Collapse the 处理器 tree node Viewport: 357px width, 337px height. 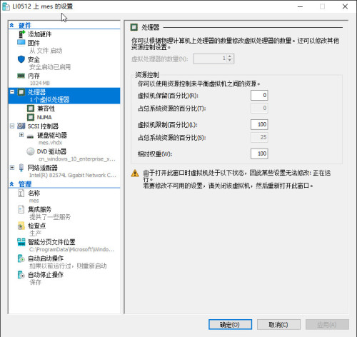pyautogui.click(x=12, y=91)
